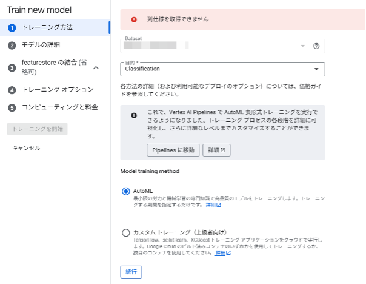Click the 詳細 button with external link icon
The width and height of the screenshot is (366, 284).
pyautogui.click(x=216, y=150)
